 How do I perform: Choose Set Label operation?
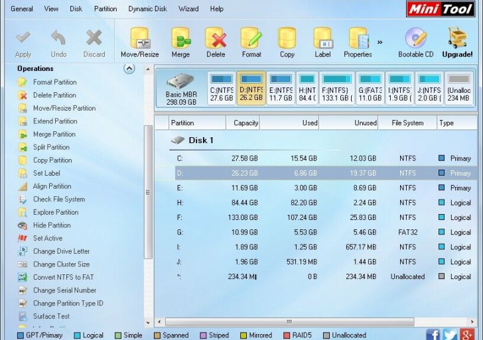[46, 173]
